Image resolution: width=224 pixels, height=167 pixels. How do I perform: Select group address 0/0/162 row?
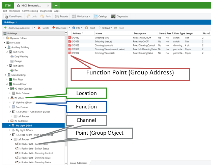tap(77, 45)
